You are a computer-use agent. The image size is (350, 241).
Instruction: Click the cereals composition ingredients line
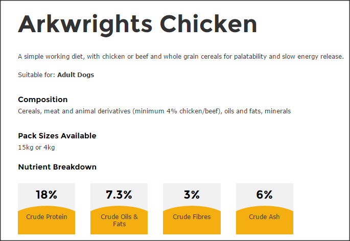tap(154, 111)
